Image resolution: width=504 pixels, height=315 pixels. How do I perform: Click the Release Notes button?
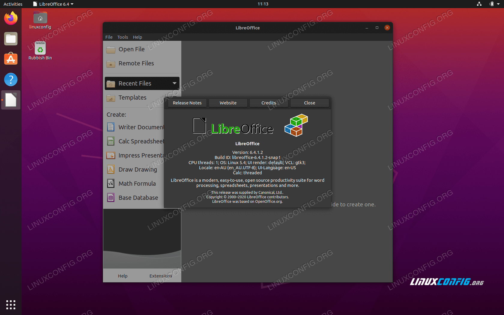(187, 103)
